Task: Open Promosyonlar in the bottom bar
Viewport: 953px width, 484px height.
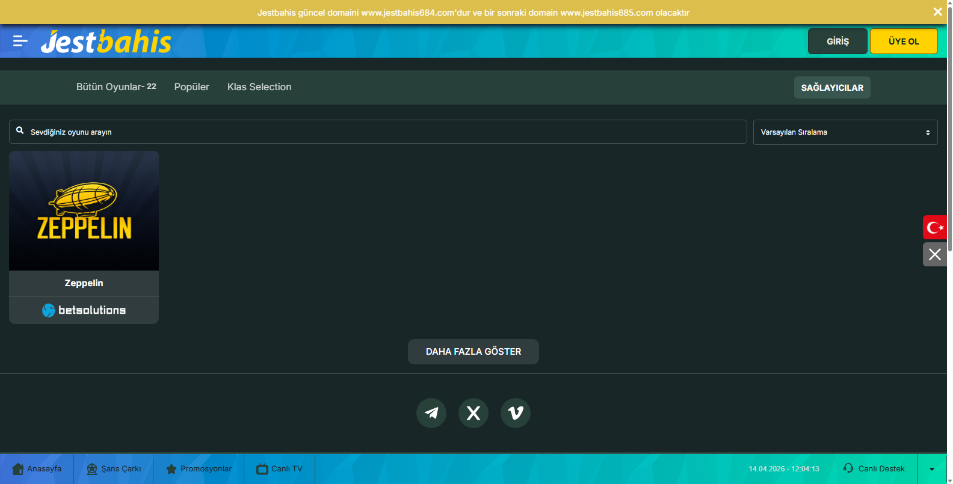Action: point(199,469)
